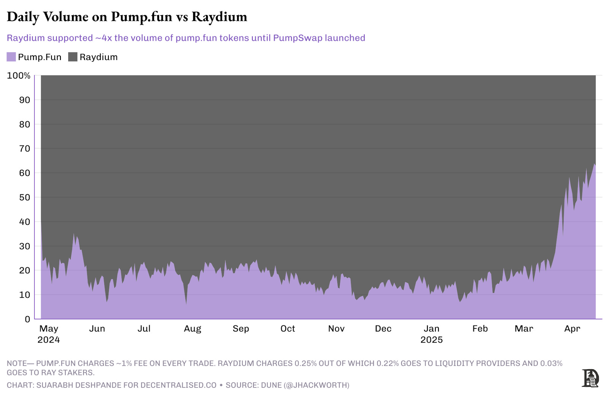Click the chart credit to Suarabh Deshpande
Viewport: 609px width, 397px height.
[112, 385]
